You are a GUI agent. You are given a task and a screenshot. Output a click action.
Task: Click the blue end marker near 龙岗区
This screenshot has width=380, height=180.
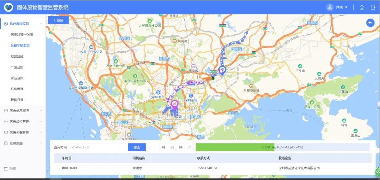point(222,70)
